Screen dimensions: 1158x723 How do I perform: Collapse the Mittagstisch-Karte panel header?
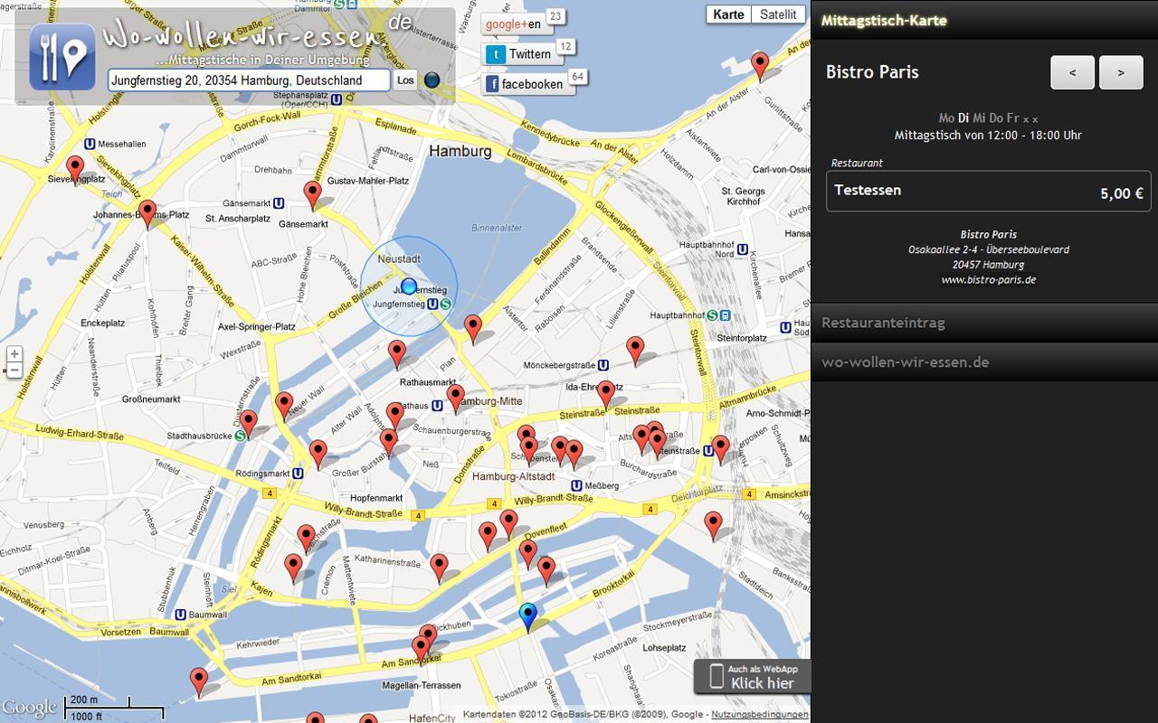tap(984, 20)
